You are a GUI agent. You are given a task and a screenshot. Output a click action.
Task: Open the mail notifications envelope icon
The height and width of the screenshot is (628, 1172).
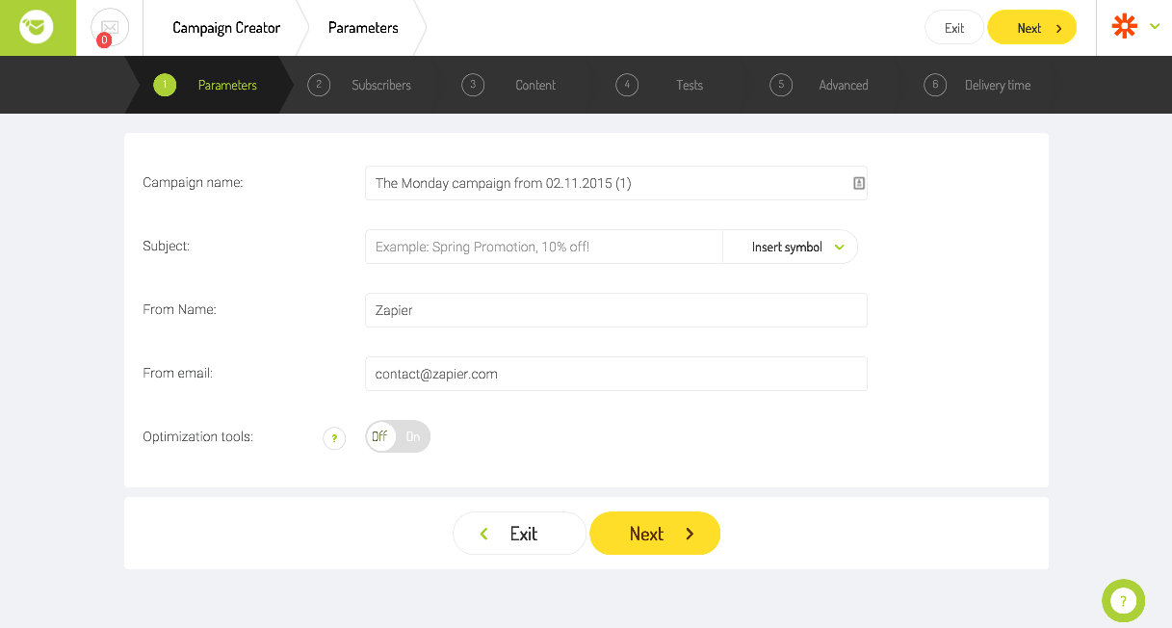[x=110, y=28]
